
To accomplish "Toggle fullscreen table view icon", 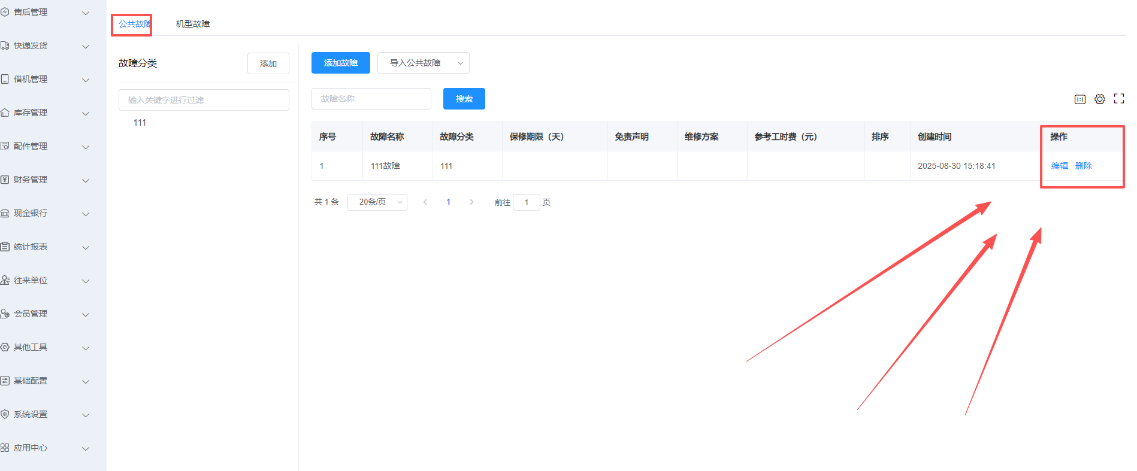I will (x=1118, y=99).
